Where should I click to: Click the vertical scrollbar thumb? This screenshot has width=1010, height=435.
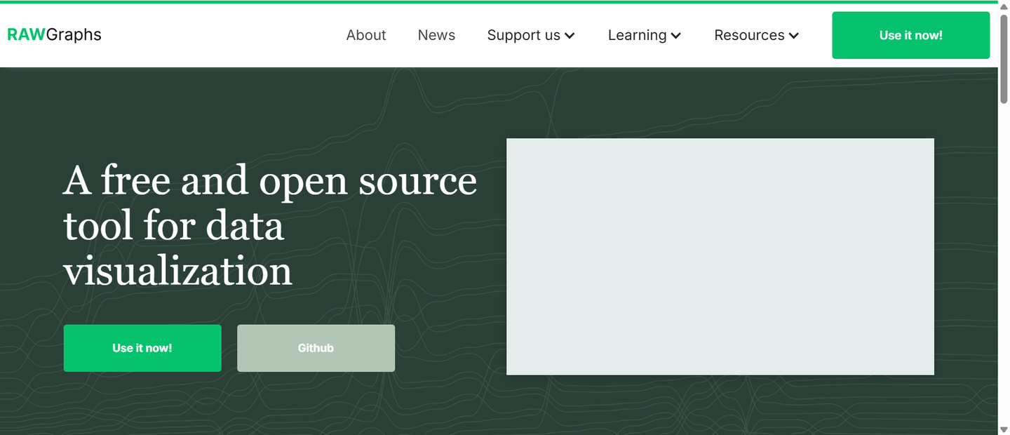1004,60
